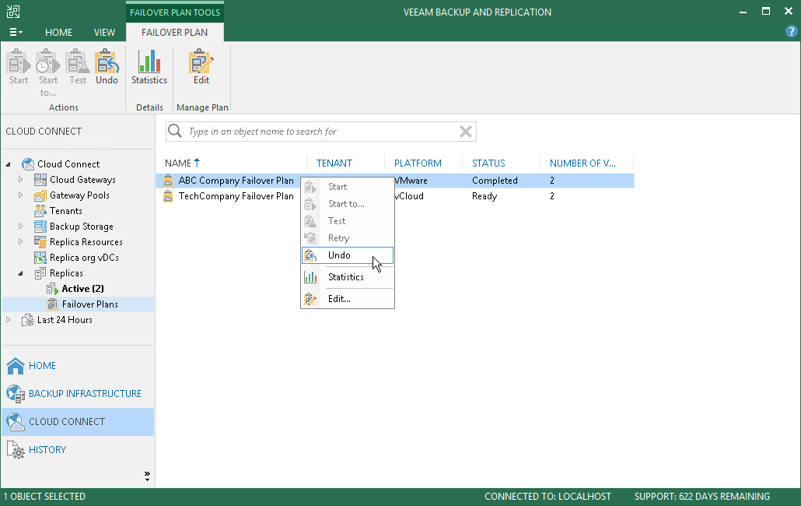801x506 pixels.
Task: Expand the Cloud Gateways node
Action: pos(20,179)
